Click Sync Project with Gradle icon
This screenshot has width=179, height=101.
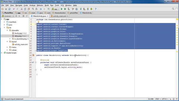tap(81, 9)
